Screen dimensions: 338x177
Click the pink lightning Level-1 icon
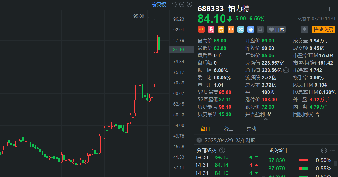(211, 29)
